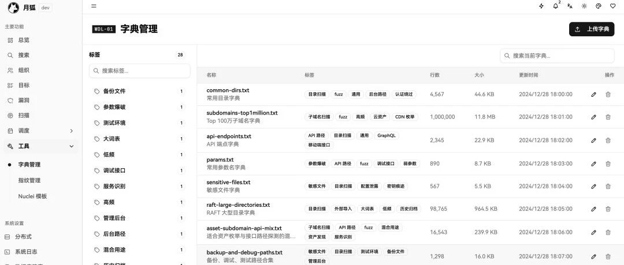Click the 上传字典 button
Screen dimensions: 624x265
coord(592,29)
